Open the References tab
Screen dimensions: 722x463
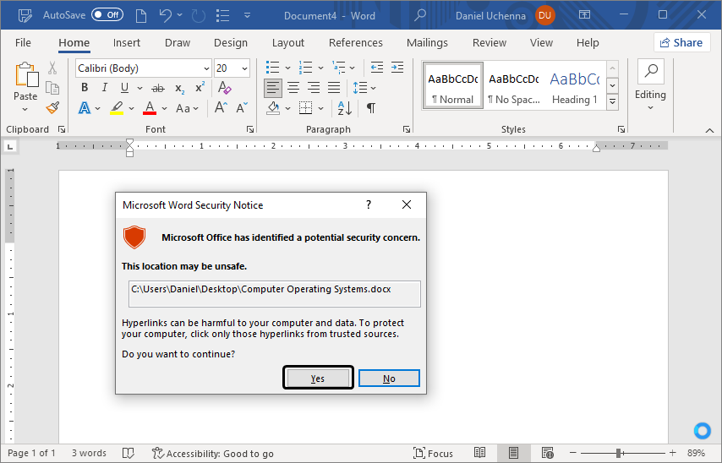pos(355,43)
